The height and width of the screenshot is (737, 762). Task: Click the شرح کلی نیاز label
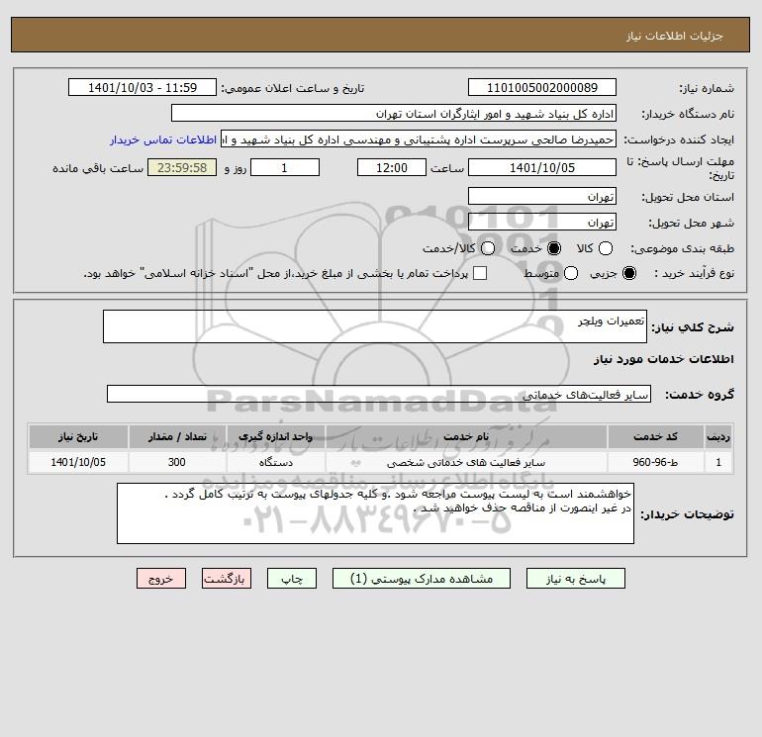click(x=693, y=327)
